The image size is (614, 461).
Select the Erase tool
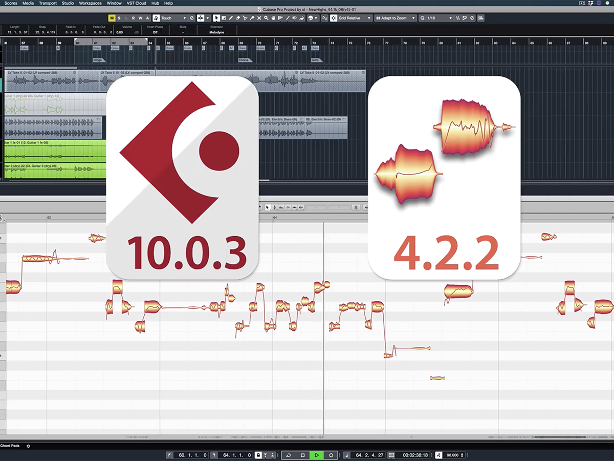238,18
